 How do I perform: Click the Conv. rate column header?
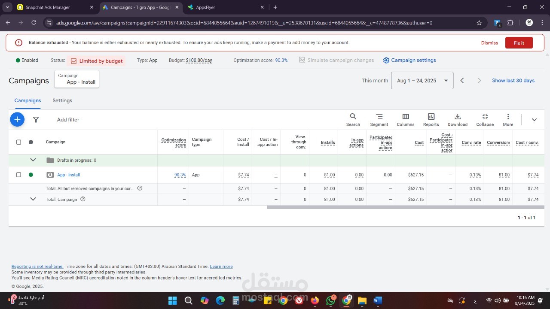471,142
